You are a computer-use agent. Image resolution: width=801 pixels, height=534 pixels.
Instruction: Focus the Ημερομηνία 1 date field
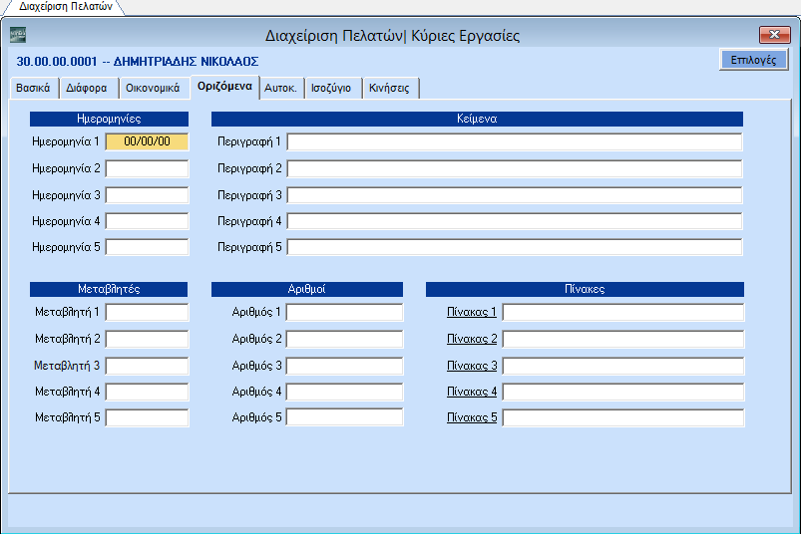point(147,141)
